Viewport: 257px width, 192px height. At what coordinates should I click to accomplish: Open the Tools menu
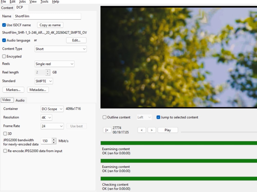point(44,2)
